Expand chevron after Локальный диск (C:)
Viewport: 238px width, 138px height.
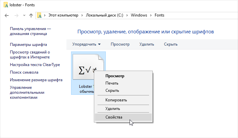coord(127,15)
